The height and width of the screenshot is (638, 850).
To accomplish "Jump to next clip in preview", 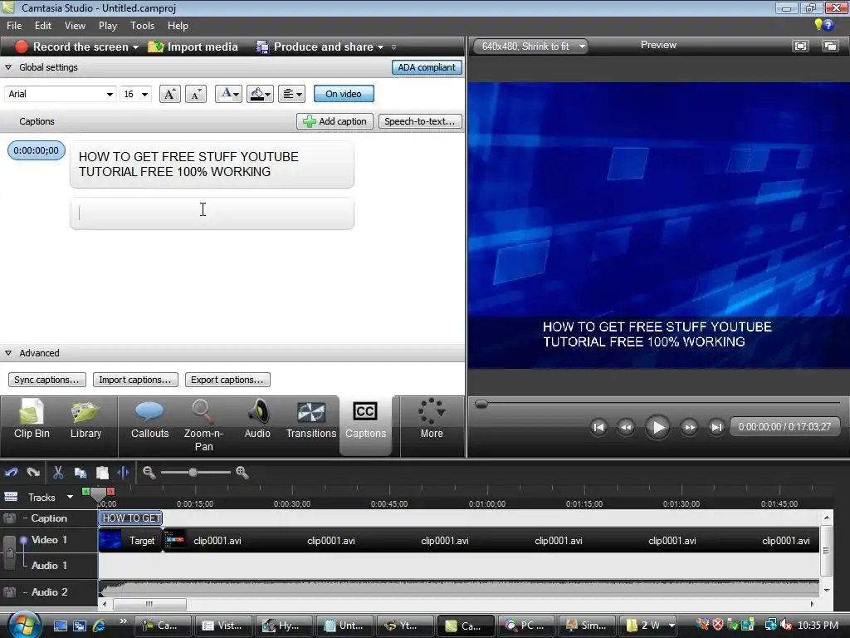I will point(716,428).
